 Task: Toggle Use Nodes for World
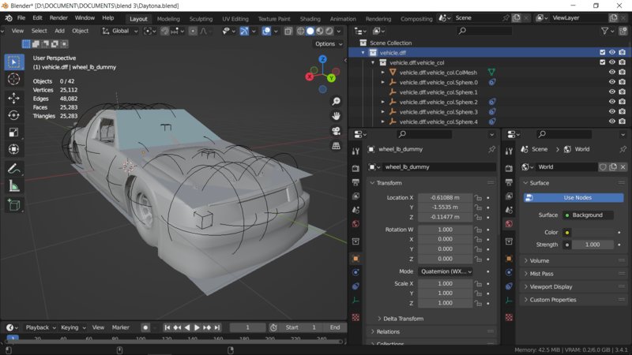[x=574, y=198]
